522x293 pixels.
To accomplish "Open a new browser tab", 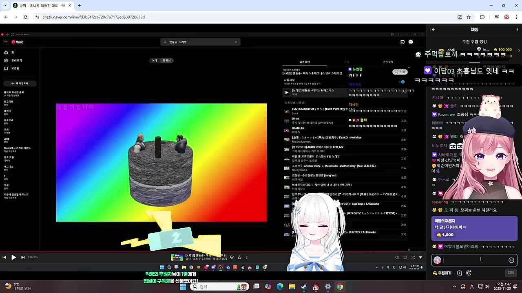I will [80, 6].
